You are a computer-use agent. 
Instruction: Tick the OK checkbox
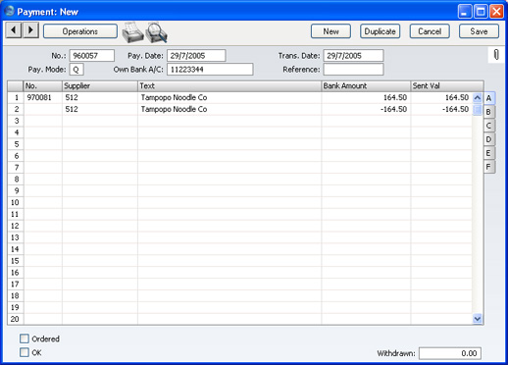[x=25, y=352]
